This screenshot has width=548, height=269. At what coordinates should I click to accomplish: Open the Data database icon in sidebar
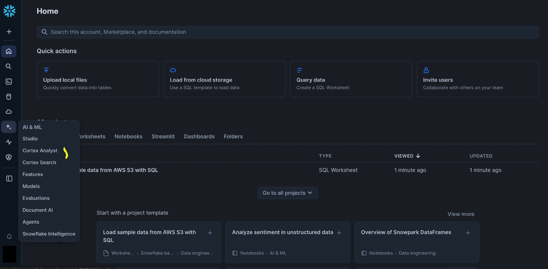click(9, 97)
